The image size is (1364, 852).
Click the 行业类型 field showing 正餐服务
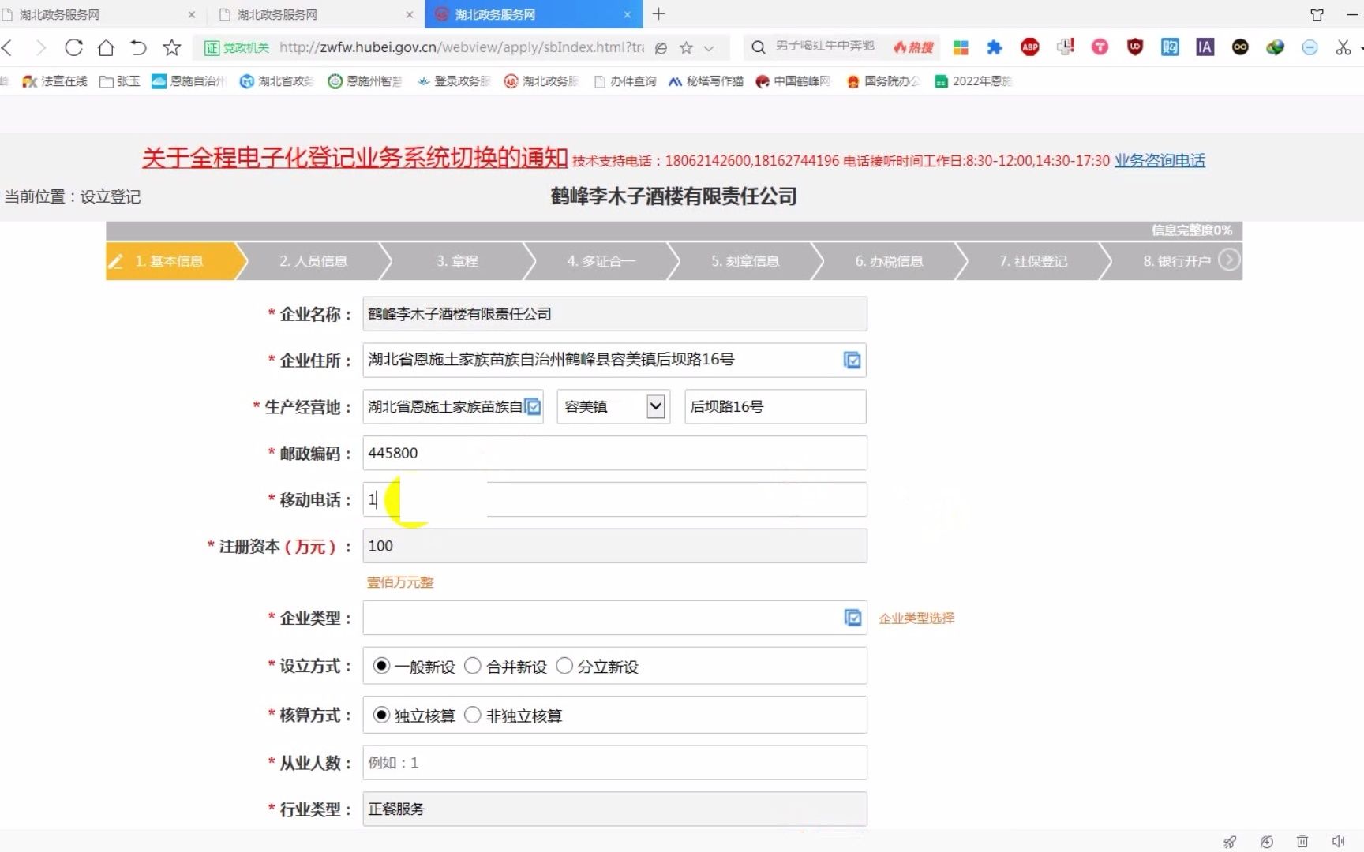pyautogui.click(x=615, y=809)
